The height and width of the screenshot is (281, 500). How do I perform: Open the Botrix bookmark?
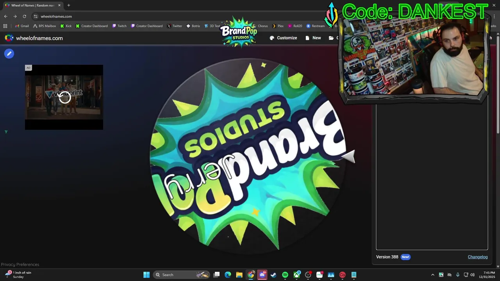[193, 26]
